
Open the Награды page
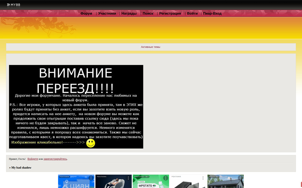tap(129, 14)
